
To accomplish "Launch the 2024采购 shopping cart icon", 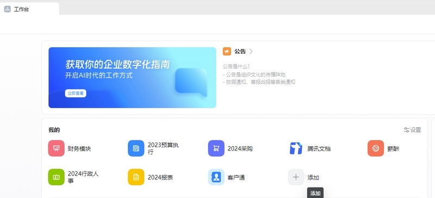I will tap(216, 148).
